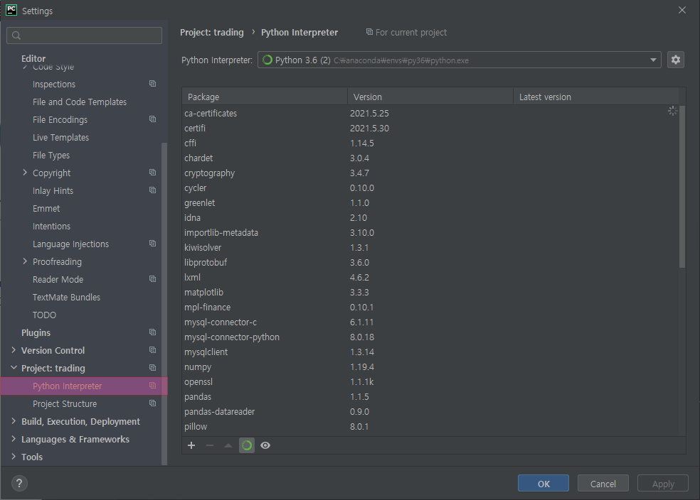Click project-level icon next to Inspections
Screen dimensions: 700x500
point(153,84)
